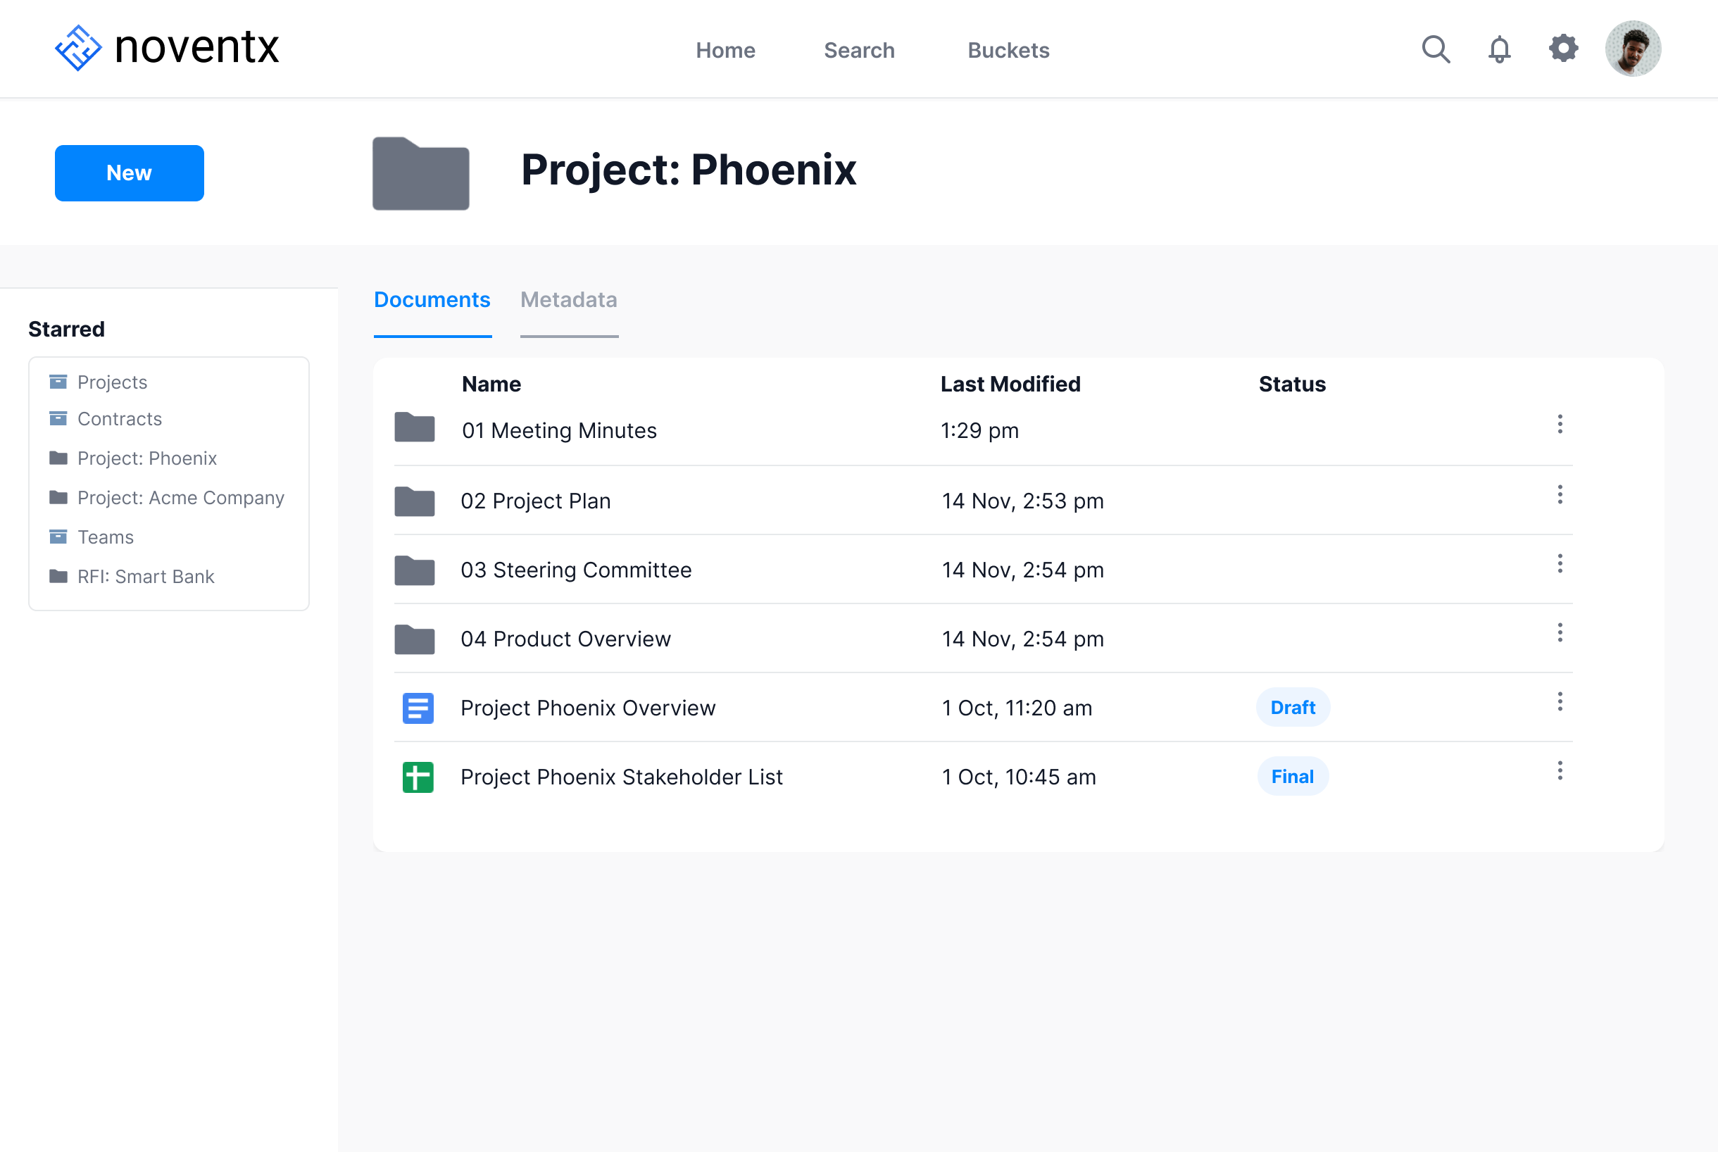This screenshot has height=1152, width=1718.
Task: Open Buckets in top navigation
Action: [1008, 50]
